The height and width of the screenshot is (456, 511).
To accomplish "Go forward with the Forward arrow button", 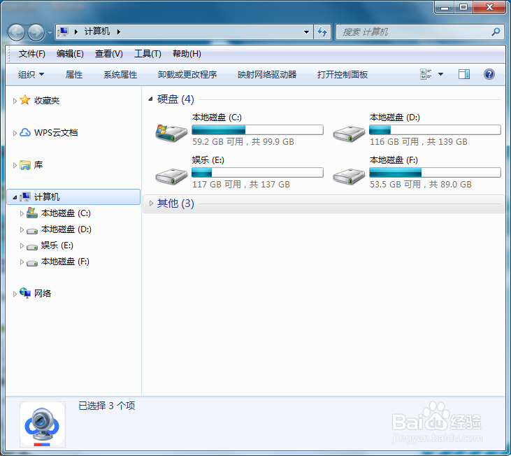I will 36,32.
